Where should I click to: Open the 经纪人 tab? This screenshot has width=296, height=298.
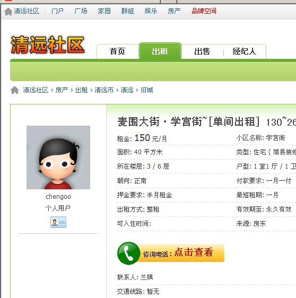[245, 51]
